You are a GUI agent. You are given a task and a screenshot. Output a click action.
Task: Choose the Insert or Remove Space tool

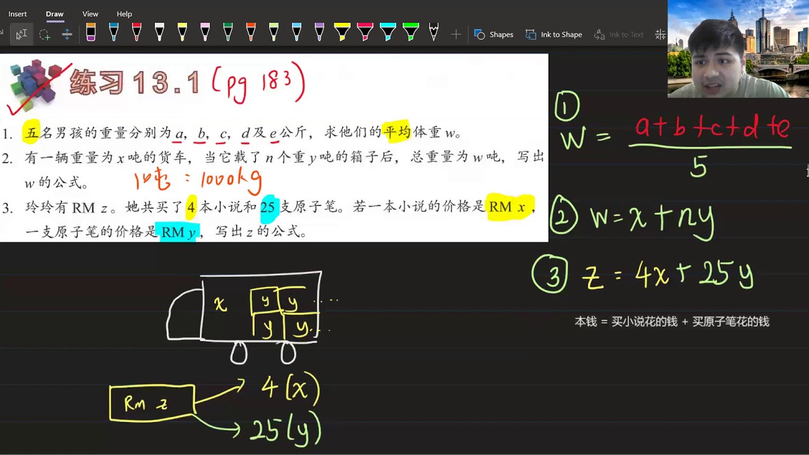pyautogui.click(x=67, y=34)
